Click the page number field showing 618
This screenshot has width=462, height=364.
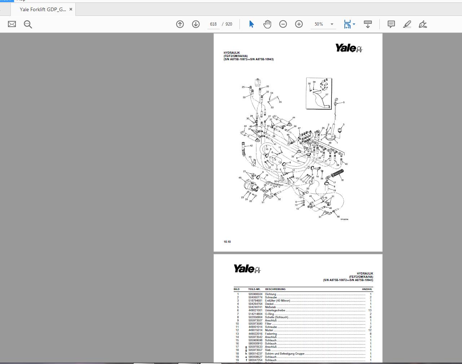[x=213, y=24]
